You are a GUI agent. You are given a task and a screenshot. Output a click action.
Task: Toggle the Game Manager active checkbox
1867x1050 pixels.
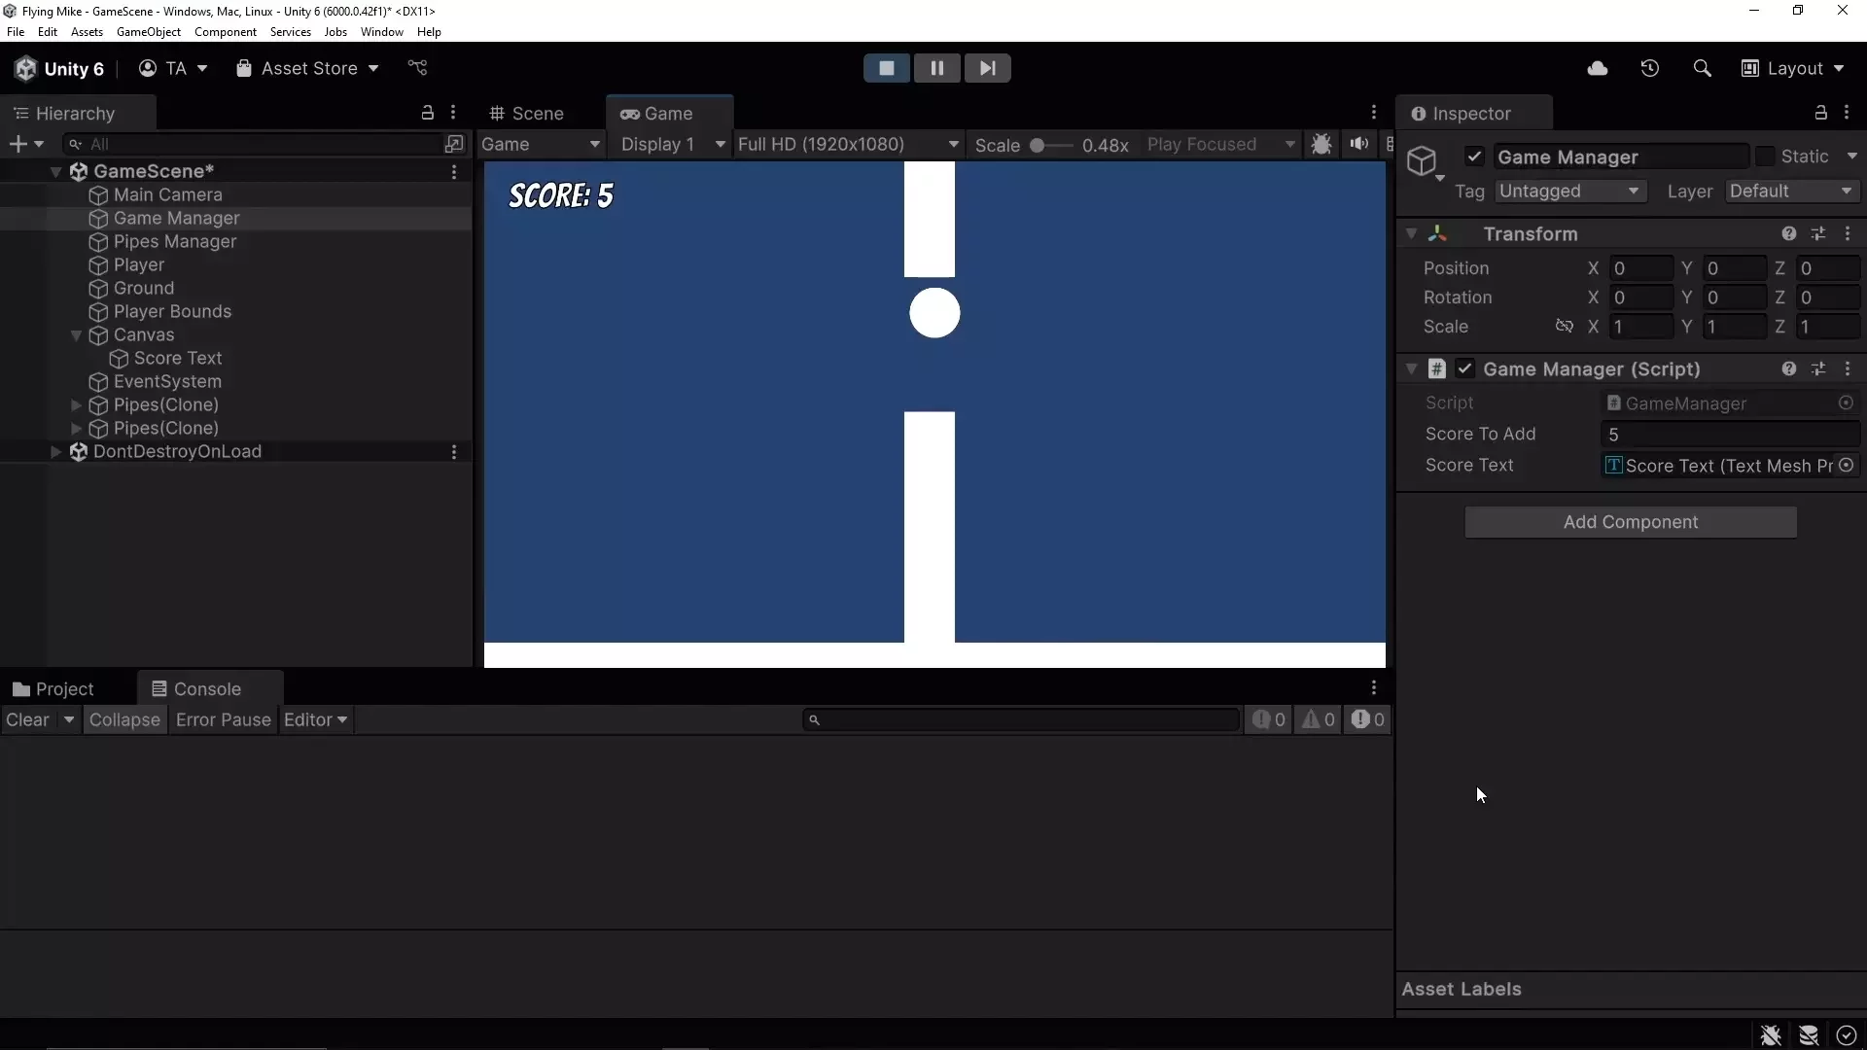point(1475,157)
